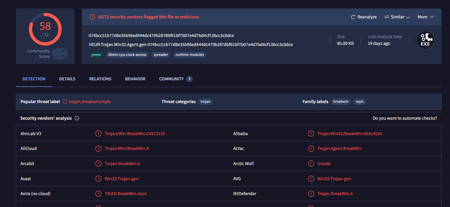This screenshot has height=207, width=450.
Task: Open the Behavior tab
Action: click(x=135, y=79)
